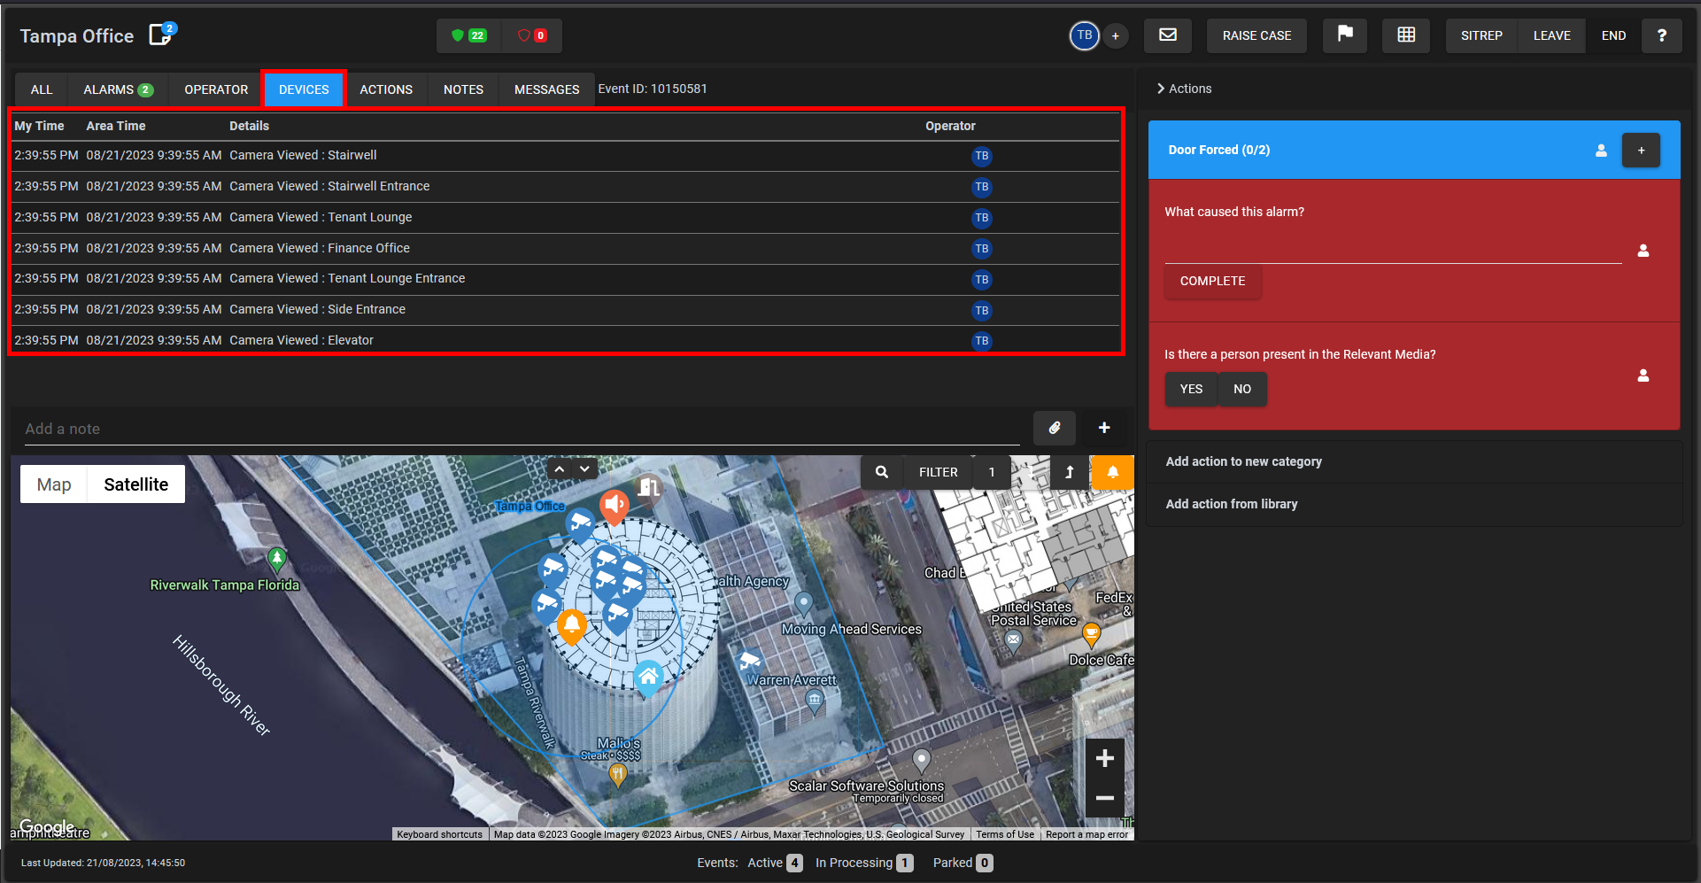Switch to the NOTES tab
The height and width of the screenshot is (883, 1701).
tap(463, 89)
